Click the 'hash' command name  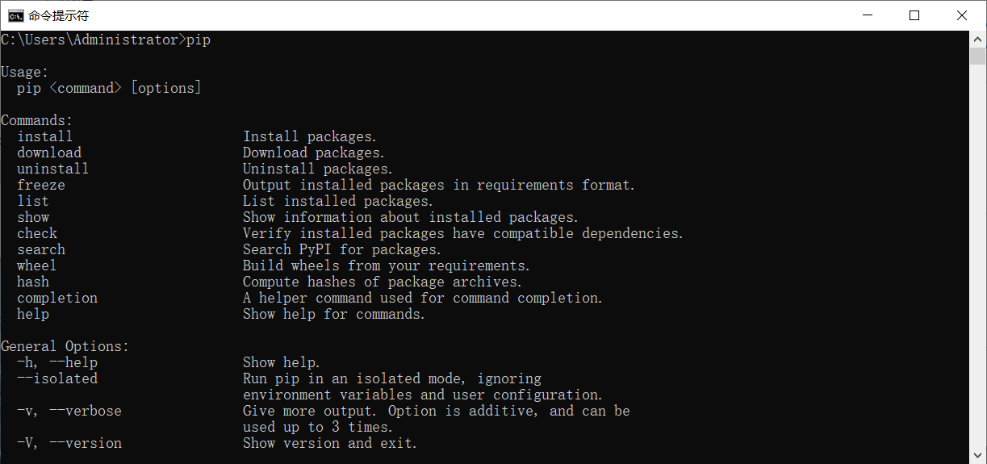33,282
